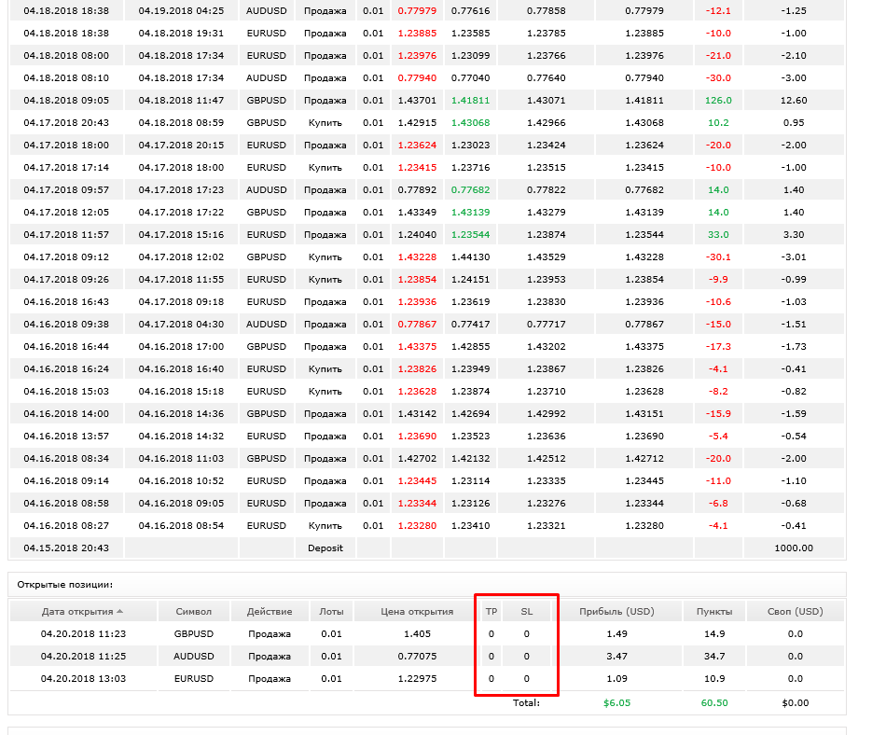
Task: Click EURUSD in the open positions table
Action: [x=194, y=678]
